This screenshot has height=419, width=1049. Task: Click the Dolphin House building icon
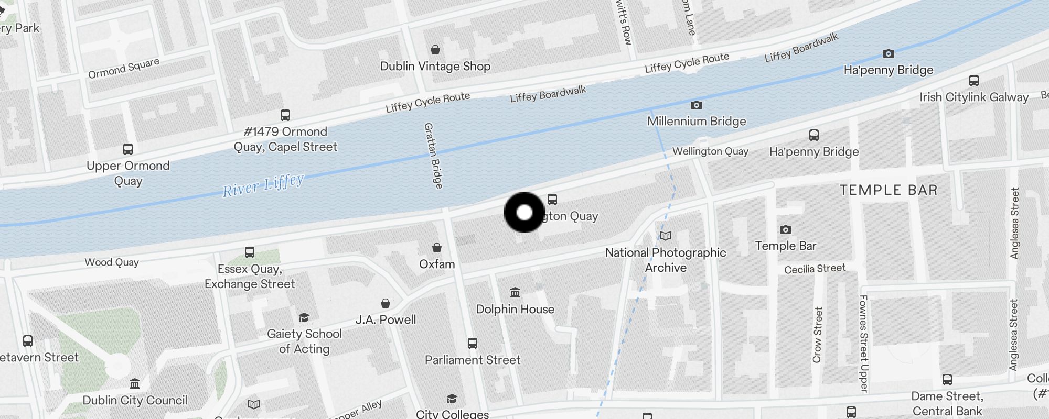pyautogui.click(x=515, y=292)
